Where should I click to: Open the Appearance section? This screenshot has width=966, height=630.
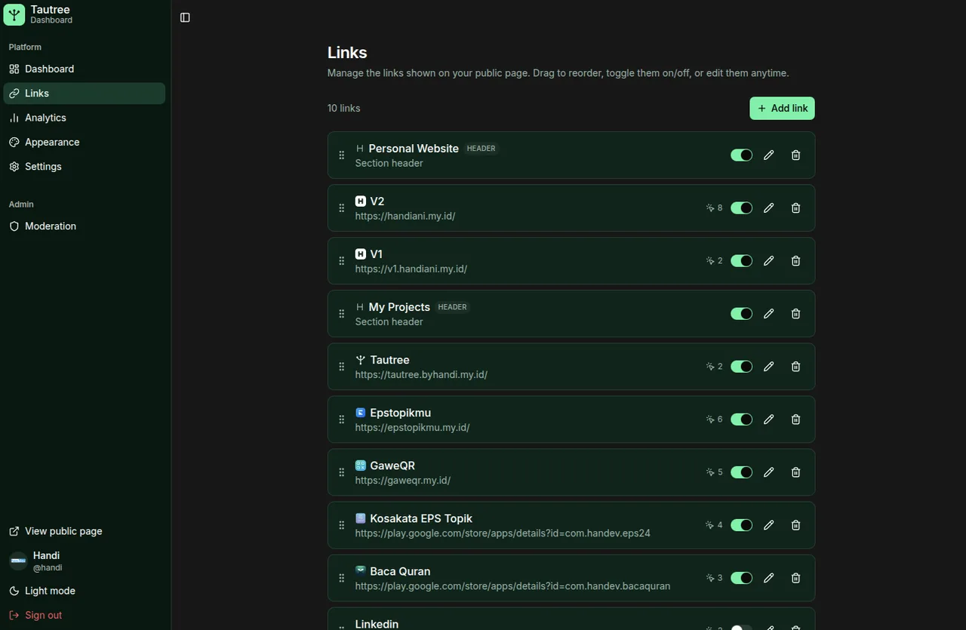[85, 142]
